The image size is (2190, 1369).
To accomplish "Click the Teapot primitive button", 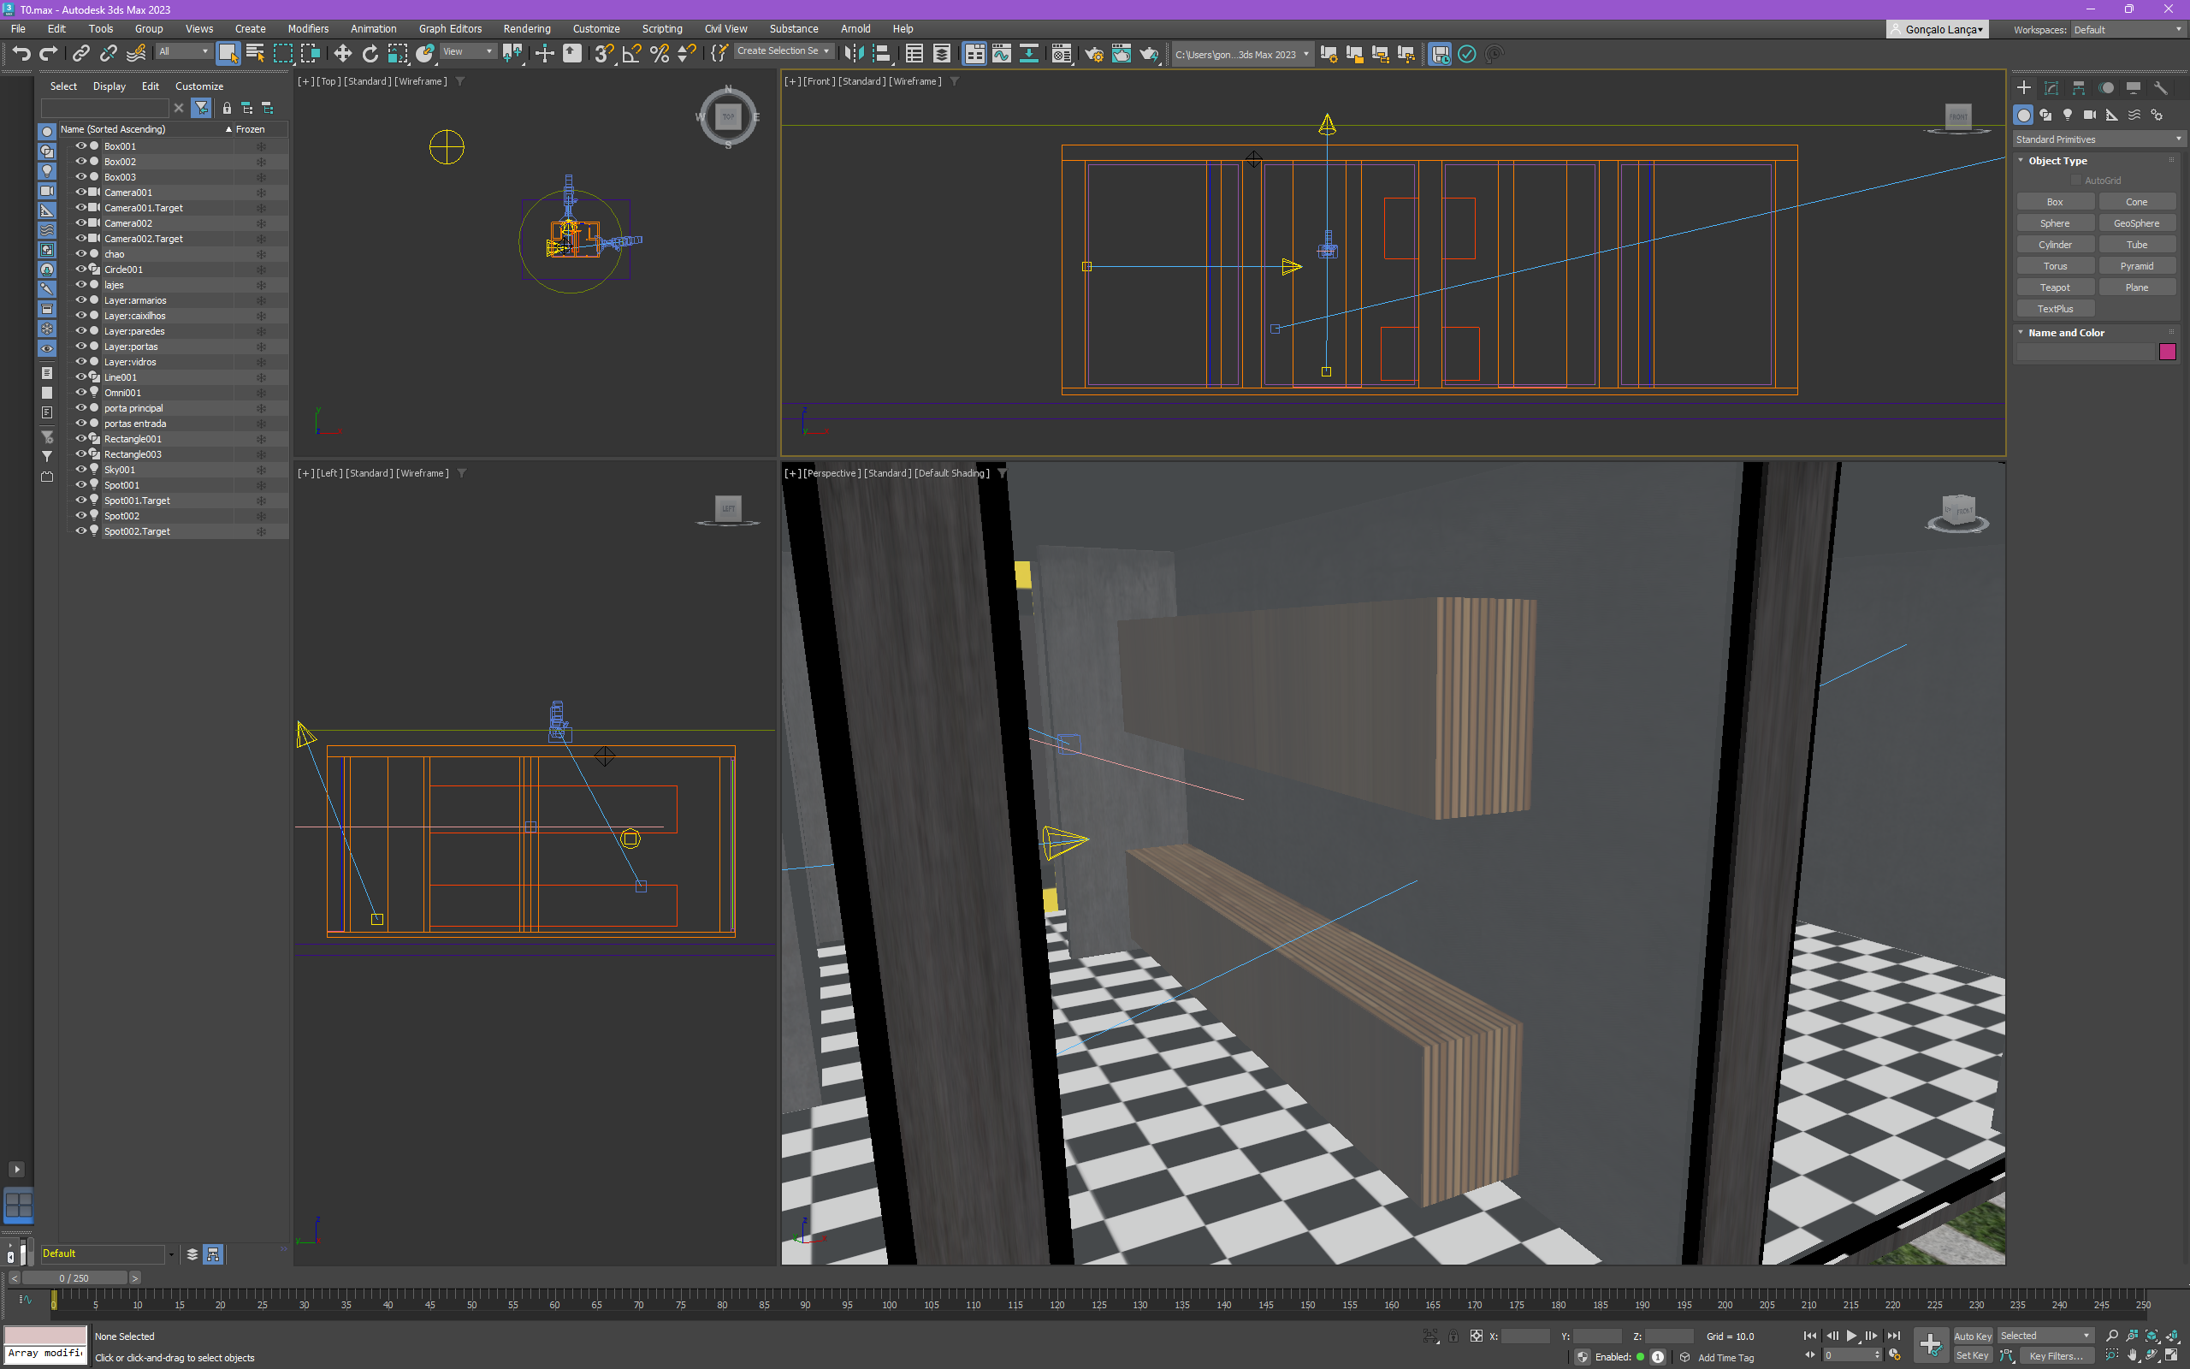I will [x=2054, y=287].
